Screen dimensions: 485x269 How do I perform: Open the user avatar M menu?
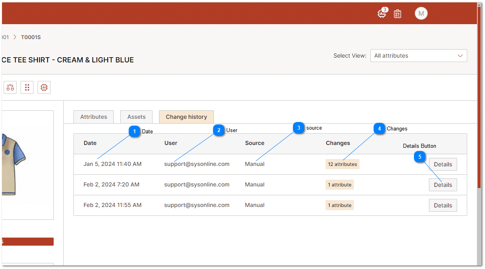(x=421, y=14)
